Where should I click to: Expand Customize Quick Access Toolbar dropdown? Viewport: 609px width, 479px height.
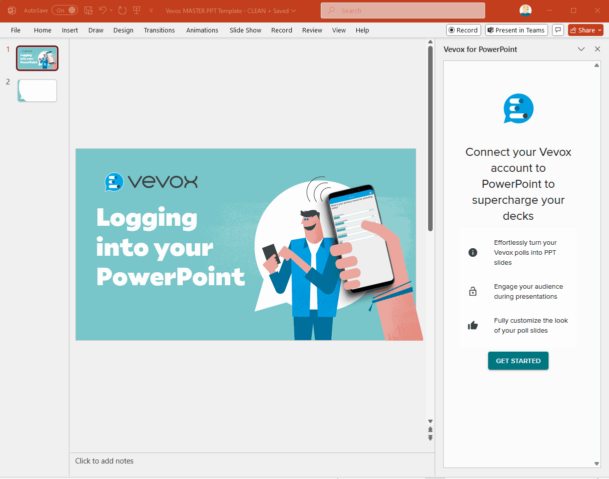[x=151, y=10]
